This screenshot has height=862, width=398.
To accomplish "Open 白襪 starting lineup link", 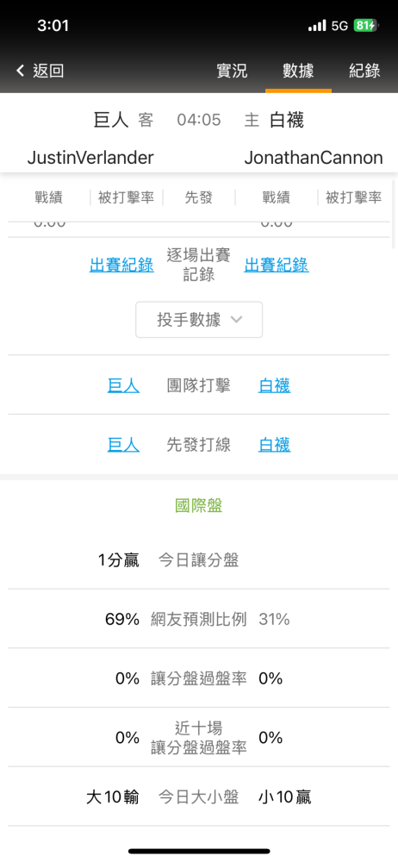I will pyautogui.click(x=274, y=444).
